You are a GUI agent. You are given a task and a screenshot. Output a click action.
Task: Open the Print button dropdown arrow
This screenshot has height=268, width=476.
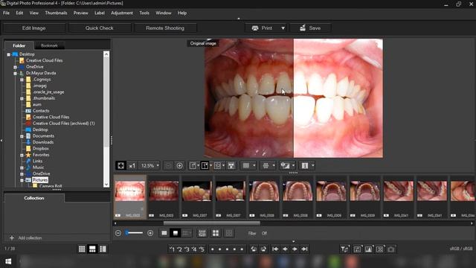(x=283, y=28)
